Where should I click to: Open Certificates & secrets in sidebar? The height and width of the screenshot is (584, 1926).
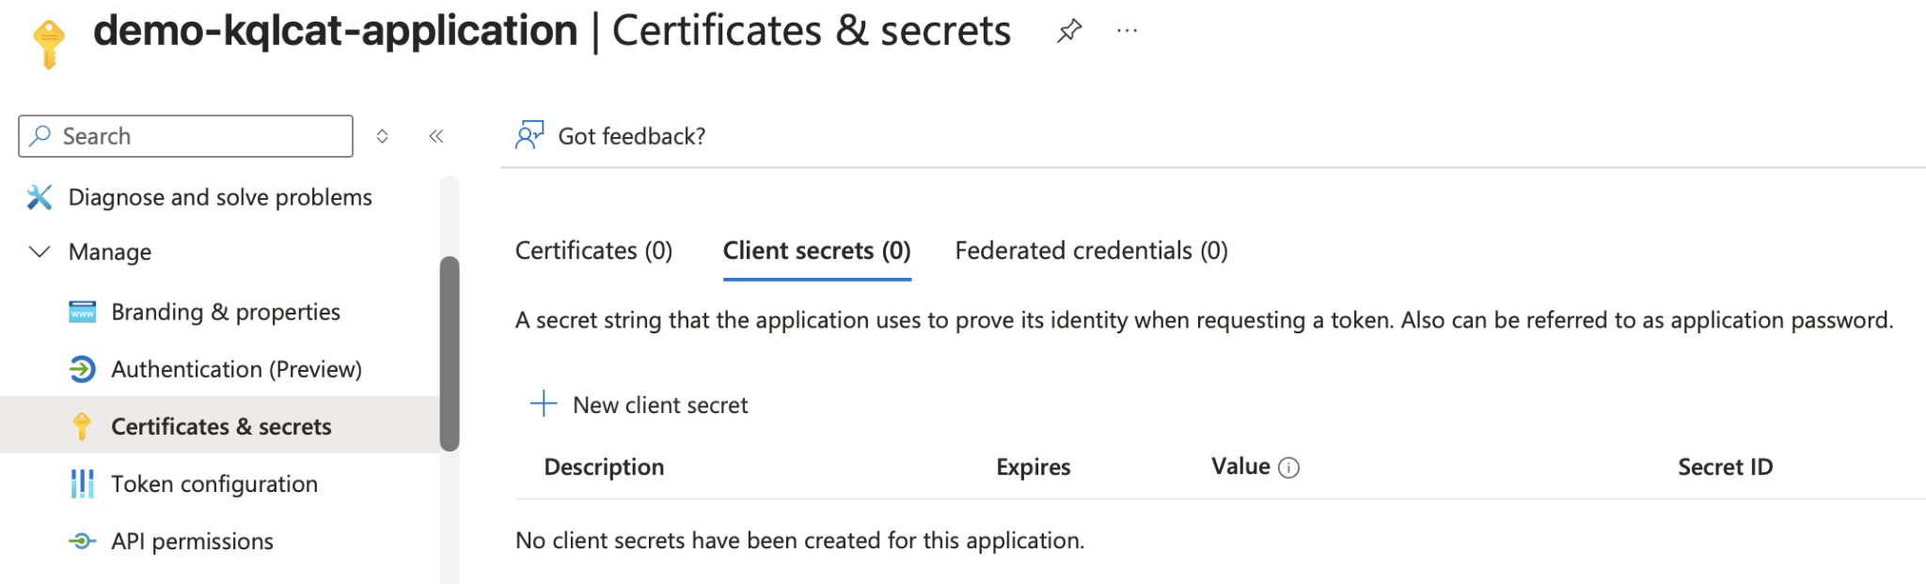point(220,426)
